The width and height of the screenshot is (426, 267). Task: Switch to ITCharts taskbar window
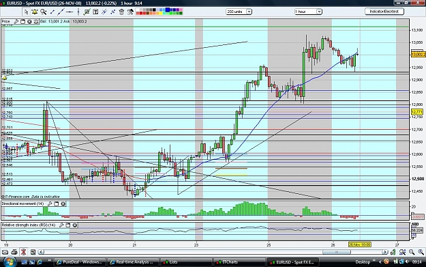[x=240, y=262]
